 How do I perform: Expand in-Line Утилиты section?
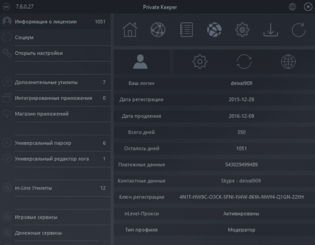pos(34,188)
